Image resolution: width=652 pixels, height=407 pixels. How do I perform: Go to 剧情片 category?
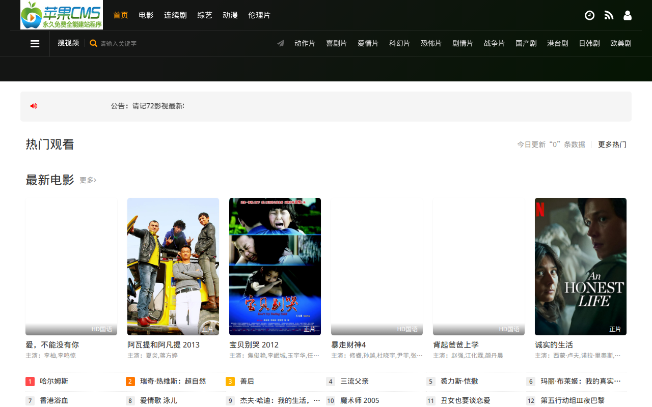tap(463, 43)
